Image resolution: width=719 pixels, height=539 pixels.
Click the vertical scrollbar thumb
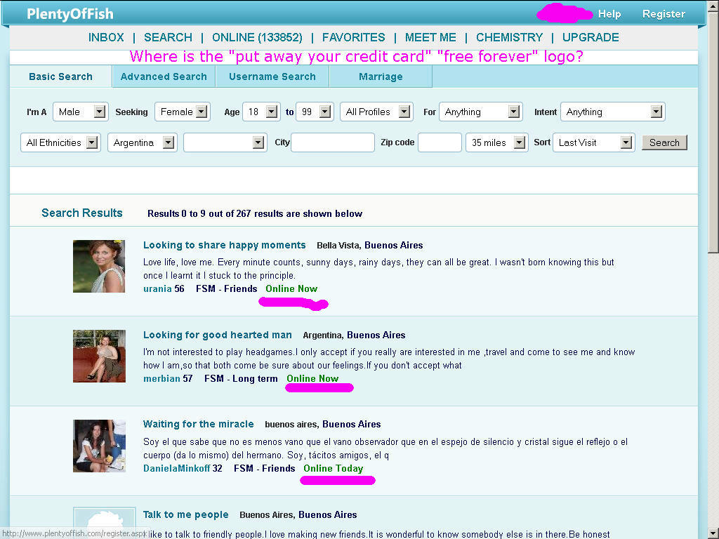[713, 133]
